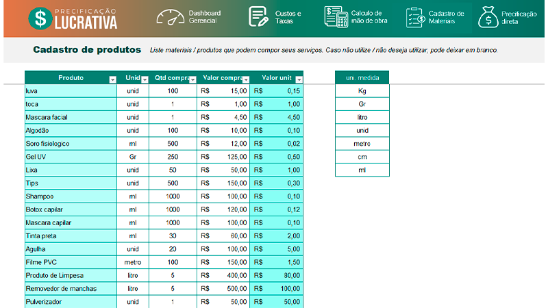Open the Unid column filter dropdown
The width and height of the screenshot is (548, 308).
click(x=145, y=80)
